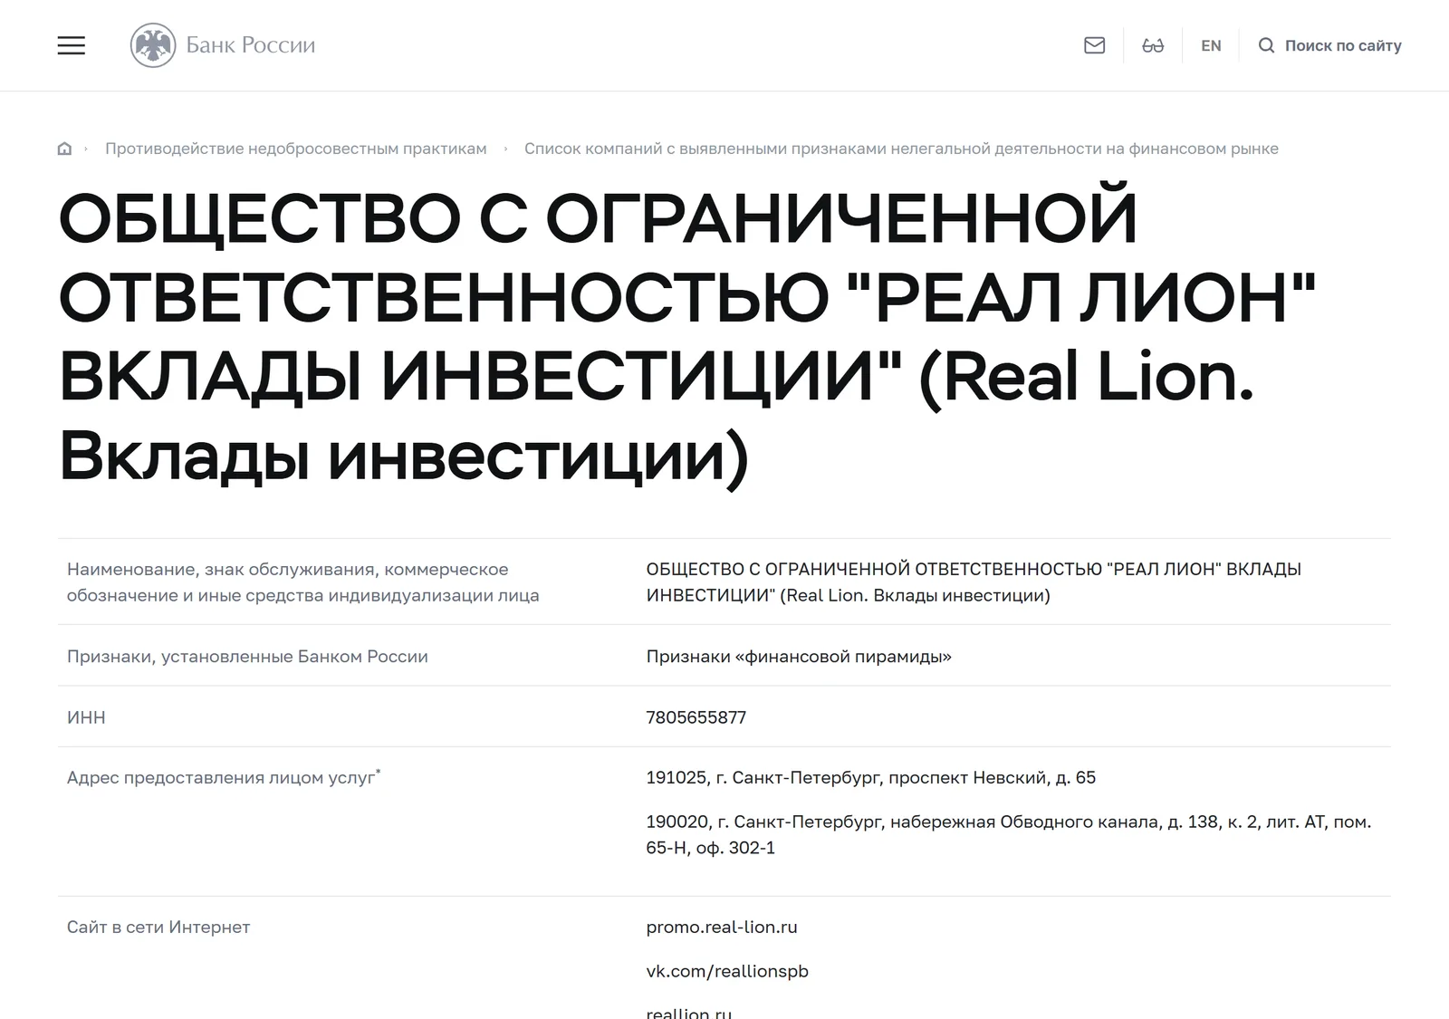Click the Обводного канала address line
The width and height of the screenshot is (1449, 1019).
pyautogui.click(x=1009, y=834)
